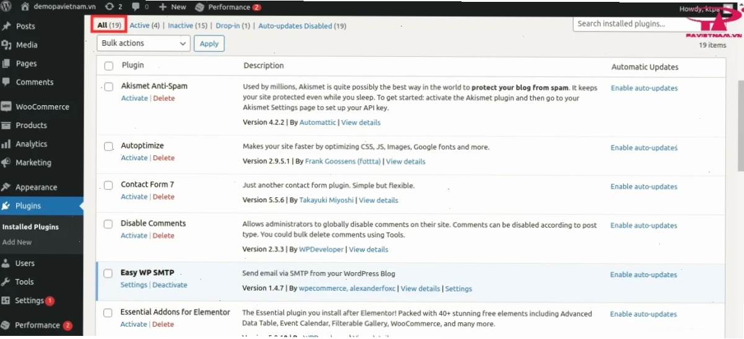Open Add New plugin submenu item

[x=17, y=242]
